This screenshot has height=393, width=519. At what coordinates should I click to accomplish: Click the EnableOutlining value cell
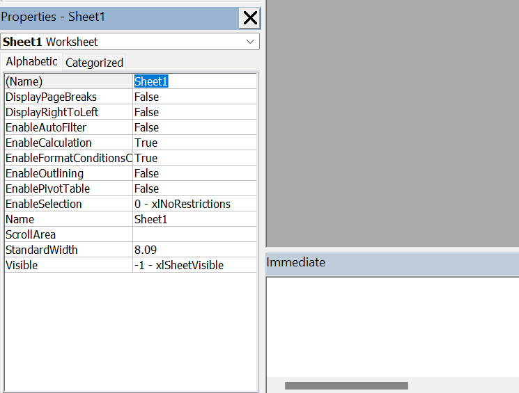coord(194,173)
